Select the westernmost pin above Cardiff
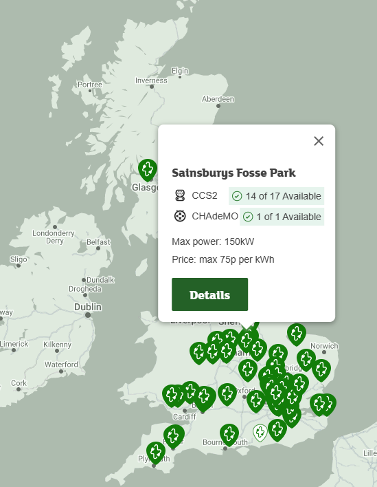The height and width of the screenshot is (487, 377). 172,396
